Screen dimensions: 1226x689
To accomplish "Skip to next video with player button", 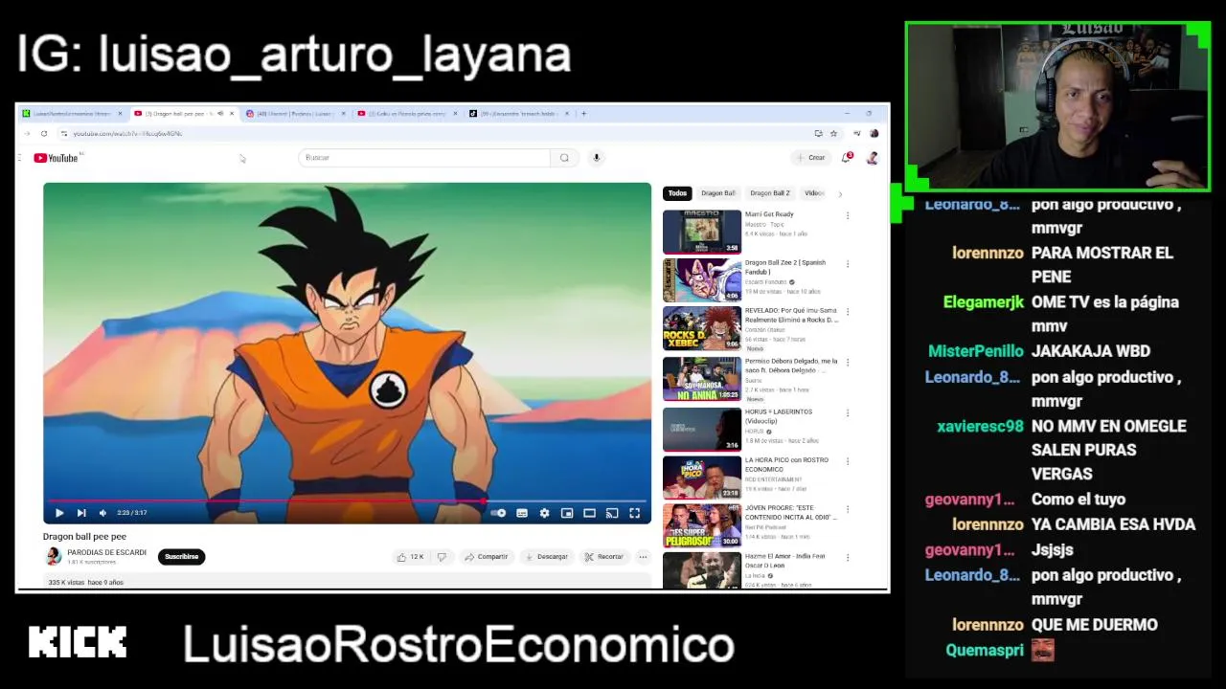I will pyautogui.click(x=81, y=513).
